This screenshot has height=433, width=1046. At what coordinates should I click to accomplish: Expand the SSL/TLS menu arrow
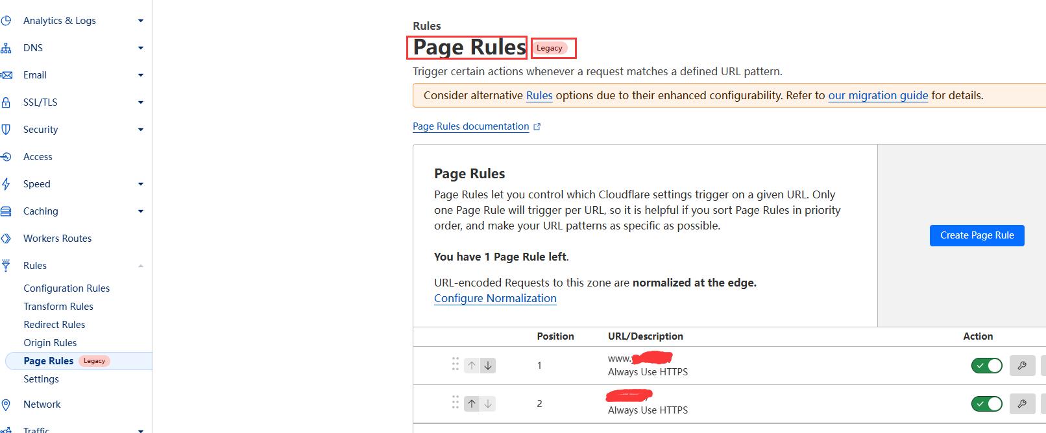click(x=141, y=102)
